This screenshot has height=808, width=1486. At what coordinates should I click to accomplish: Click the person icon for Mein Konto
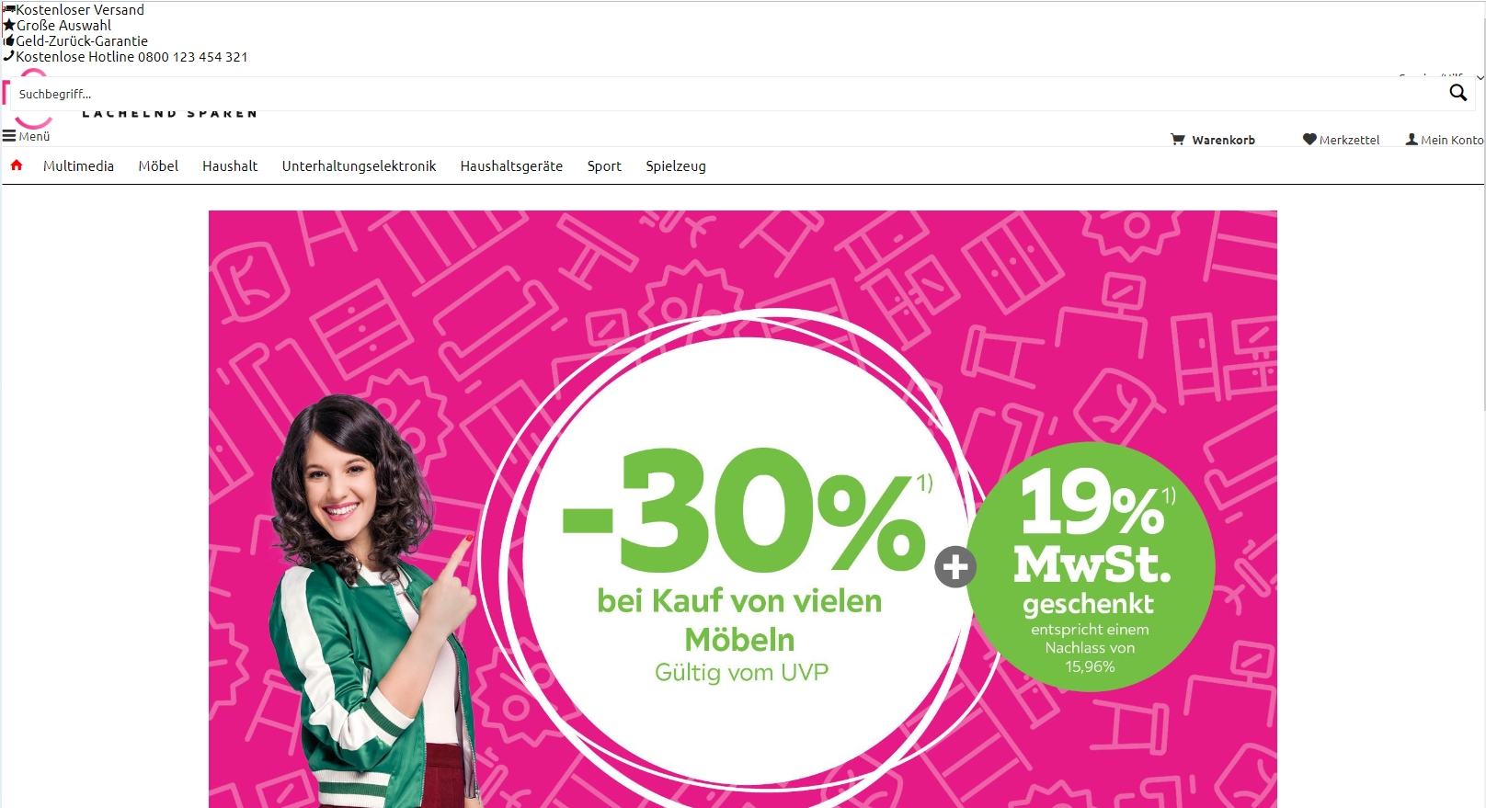pyautogui.click(x=1412, y=140)
